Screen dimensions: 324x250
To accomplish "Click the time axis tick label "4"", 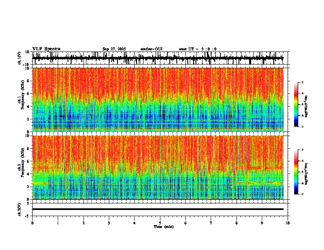I will (x=135, y=223).
